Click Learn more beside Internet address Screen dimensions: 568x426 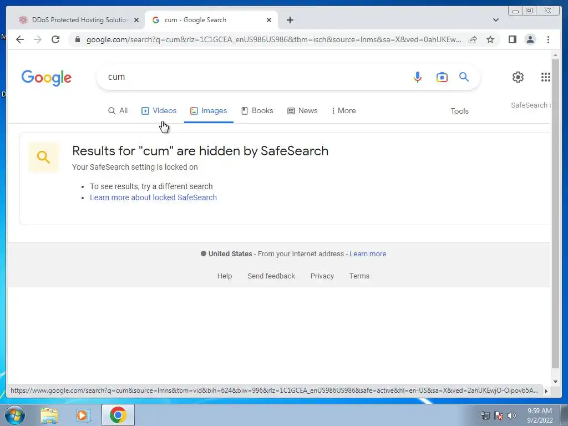[x=368, y=254]
